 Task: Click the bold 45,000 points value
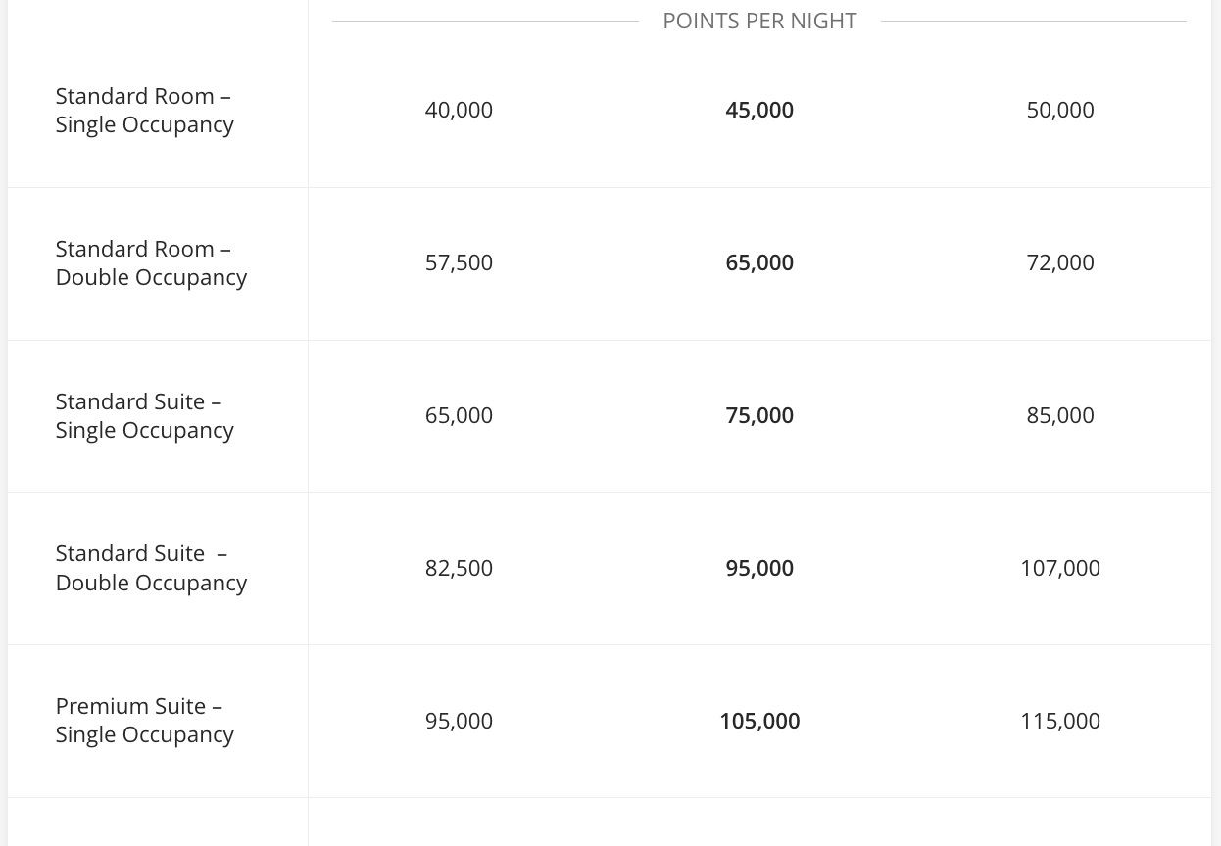coord(759,110)
